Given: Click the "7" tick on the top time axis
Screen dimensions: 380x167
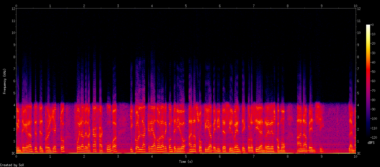Looking at the screenshot, I should 254,5.
